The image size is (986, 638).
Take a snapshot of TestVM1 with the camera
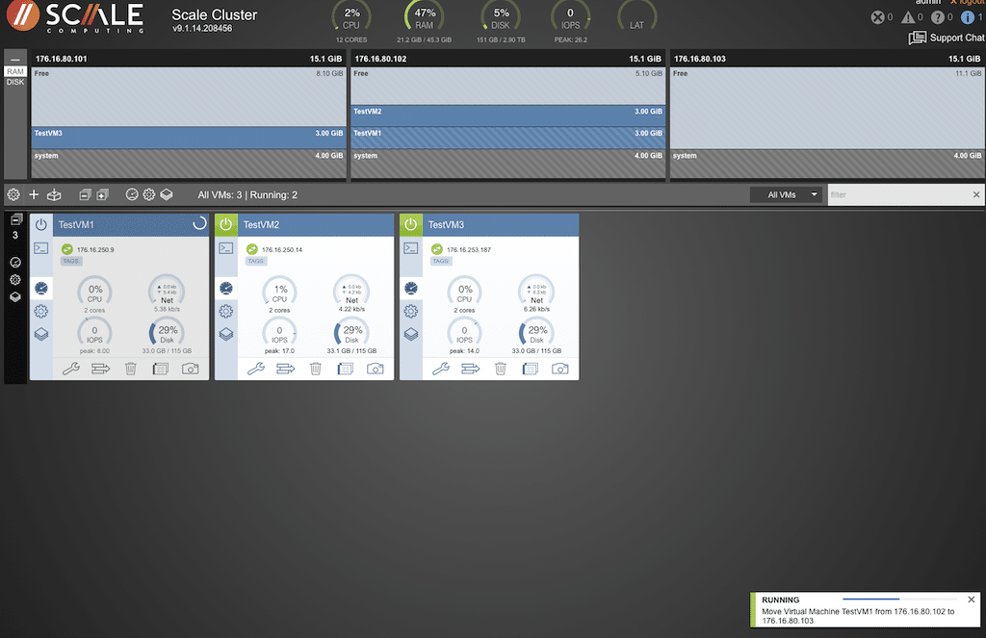click(191, 369)
